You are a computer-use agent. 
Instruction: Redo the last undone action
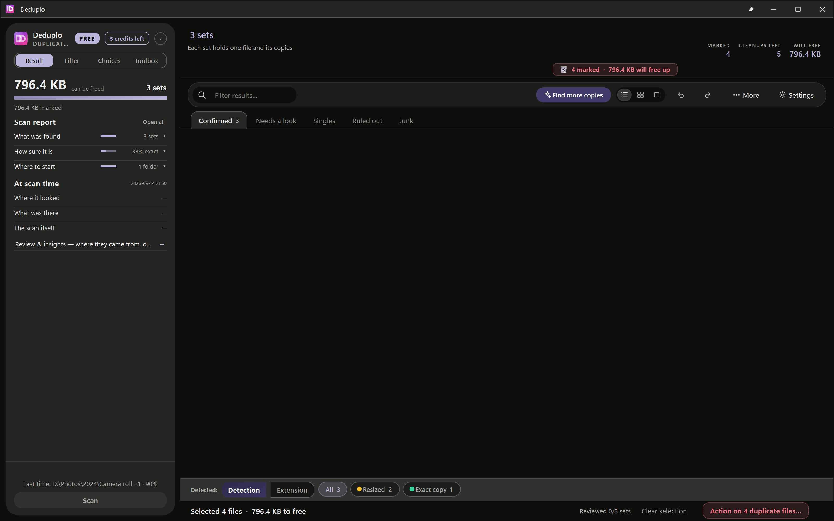pos(708,95)
